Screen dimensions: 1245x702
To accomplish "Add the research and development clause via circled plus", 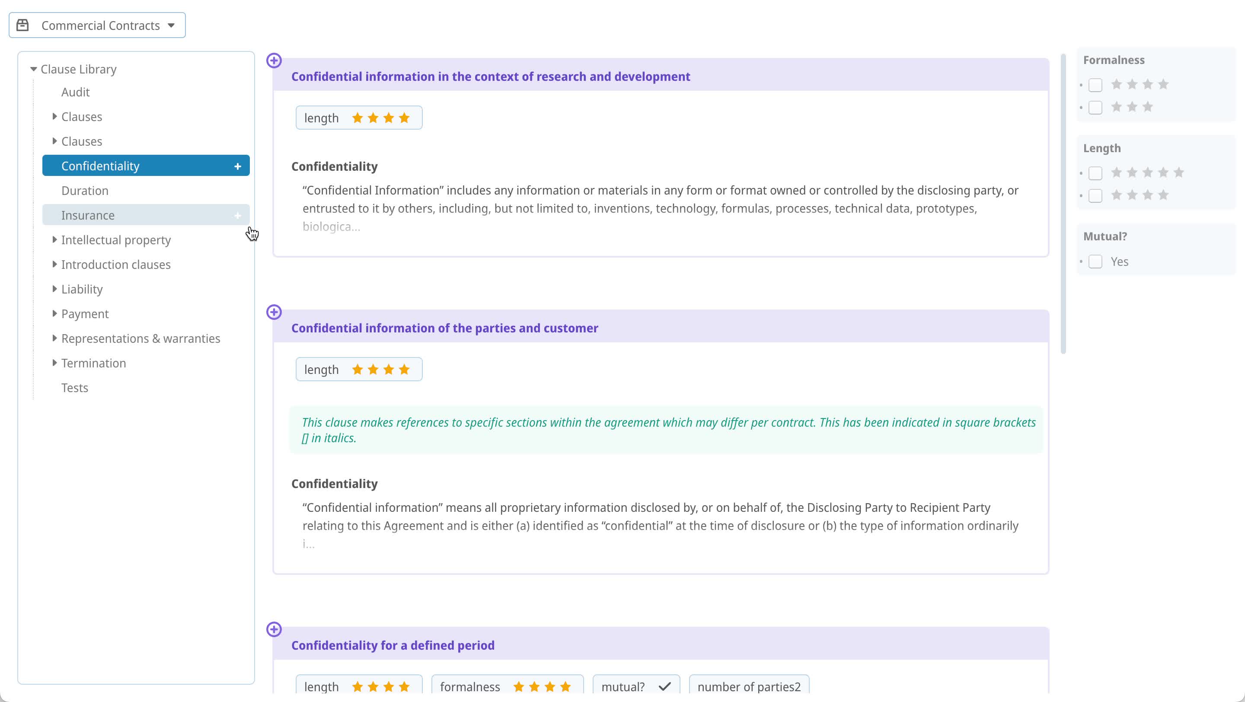I will point(274,61).
